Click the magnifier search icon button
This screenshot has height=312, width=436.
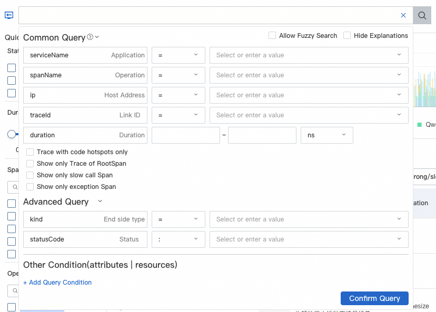click(x=422, y=15)
